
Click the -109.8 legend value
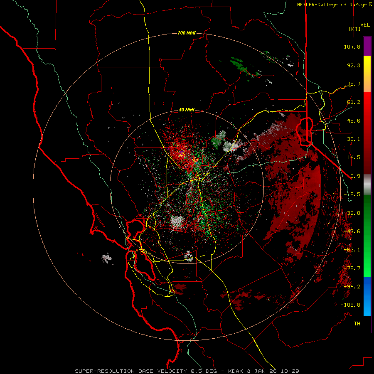point(350,305)
